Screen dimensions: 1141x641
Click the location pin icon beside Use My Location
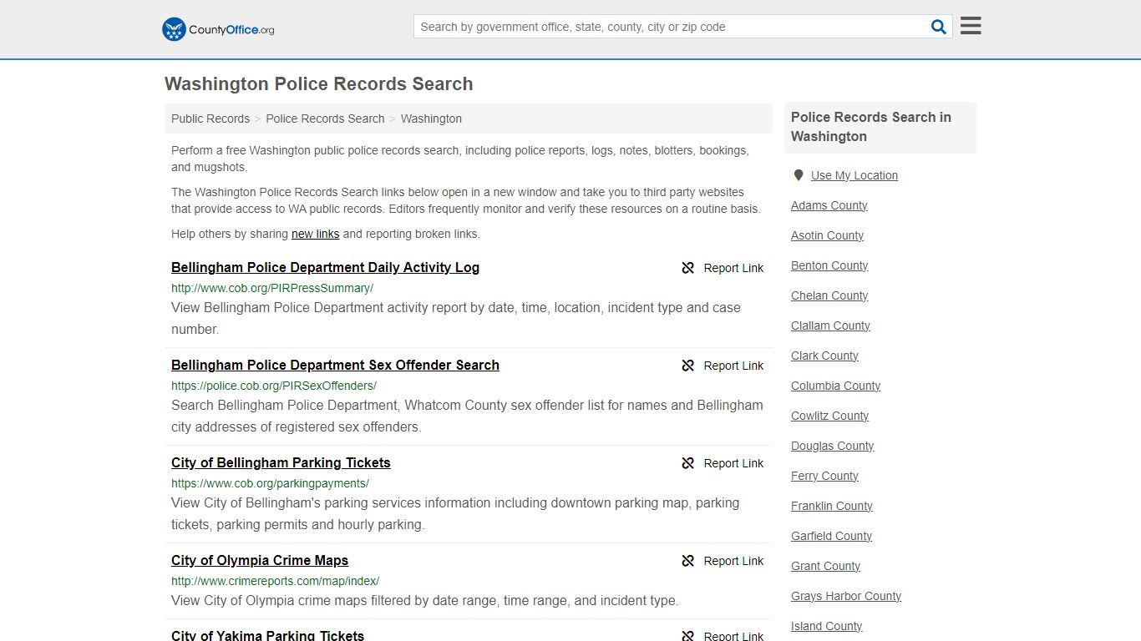click(x=799, y=175)
